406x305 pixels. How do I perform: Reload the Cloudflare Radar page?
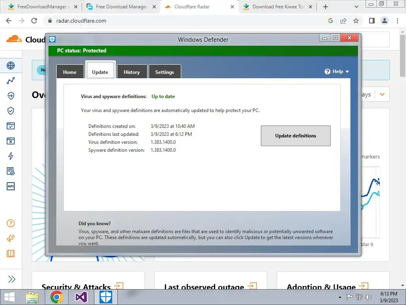click(34, 21)
